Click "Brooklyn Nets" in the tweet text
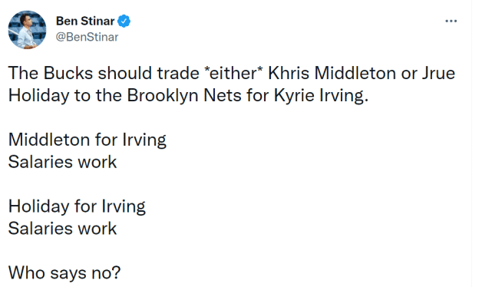Screen dimensions: 492x287 coord(184,95)
